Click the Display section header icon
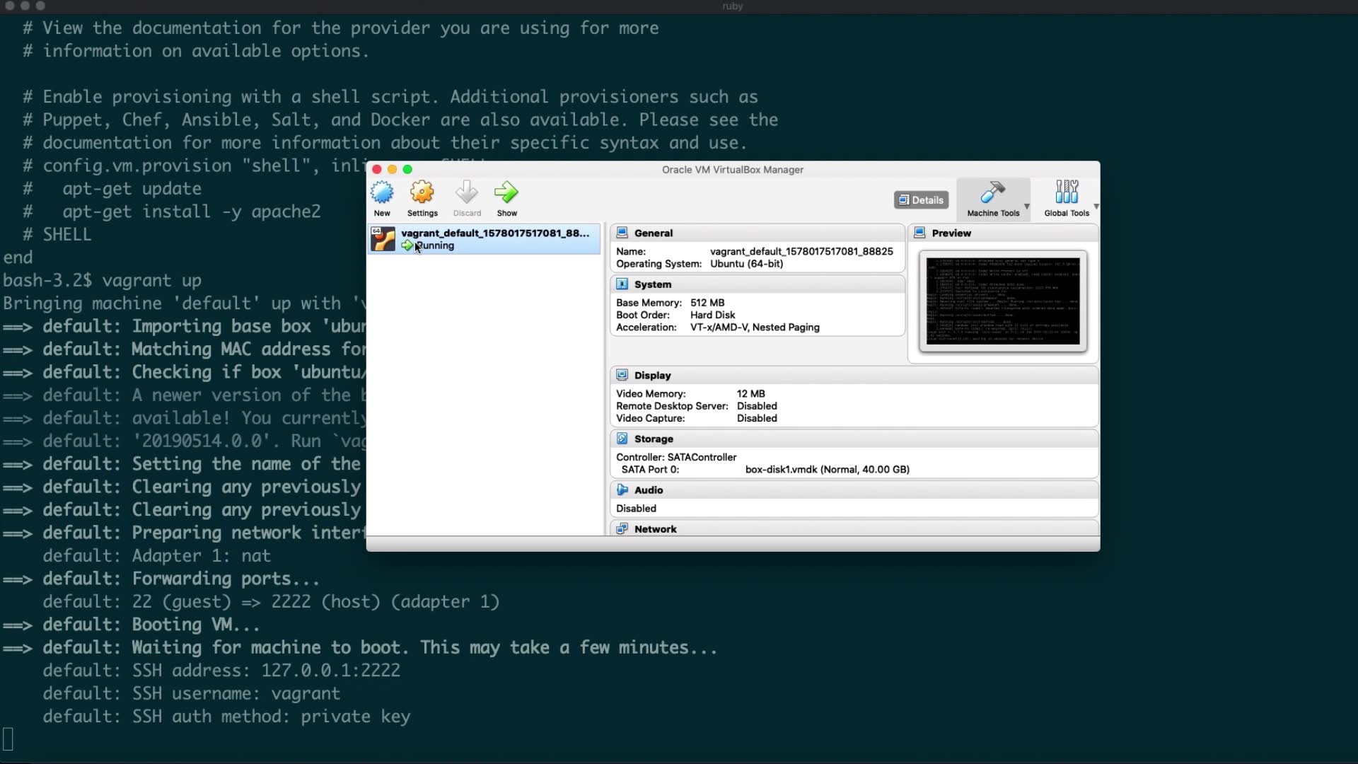 (622, 375)
